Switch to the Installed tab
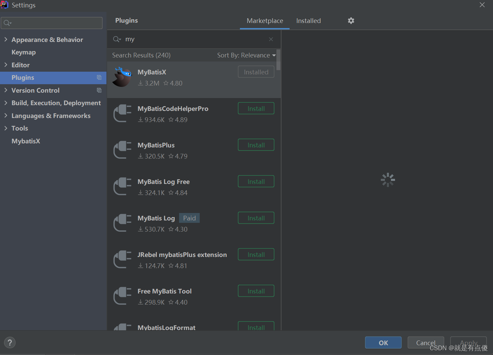The width and height of the screenshot is (493, 355). coord(309,21)
